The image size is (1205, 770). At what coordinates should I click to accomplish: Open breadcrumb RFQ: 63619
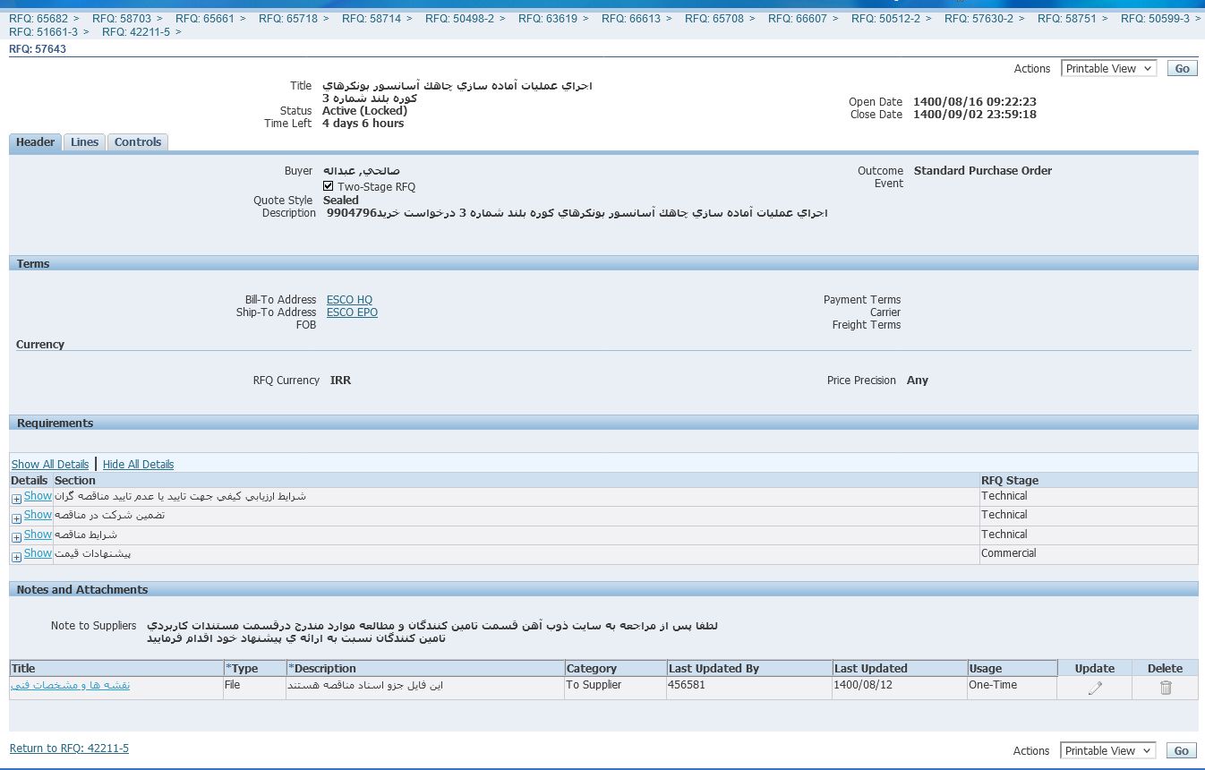(548, 19)
